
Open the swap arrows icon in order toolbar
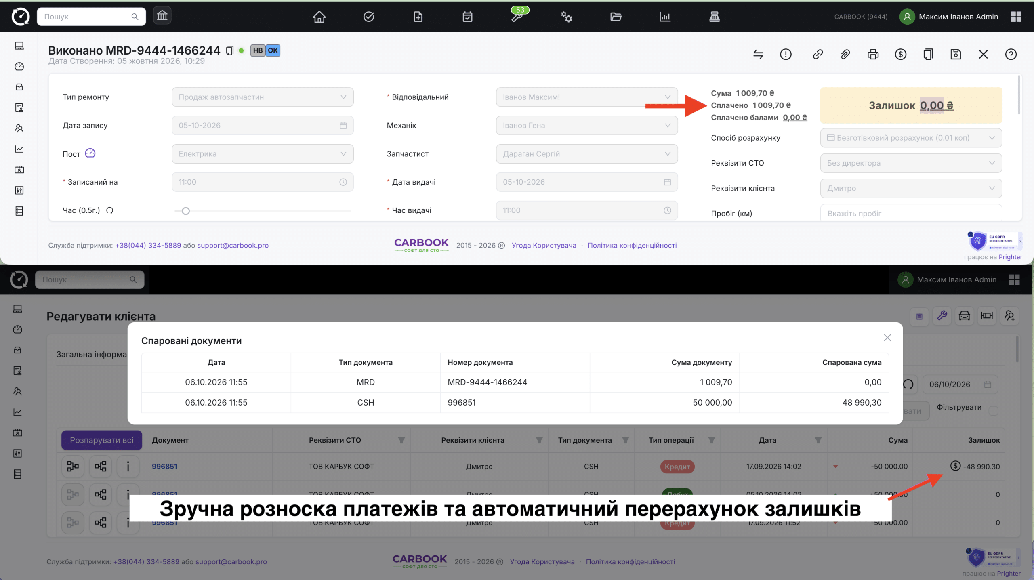(x=758, y=54)
